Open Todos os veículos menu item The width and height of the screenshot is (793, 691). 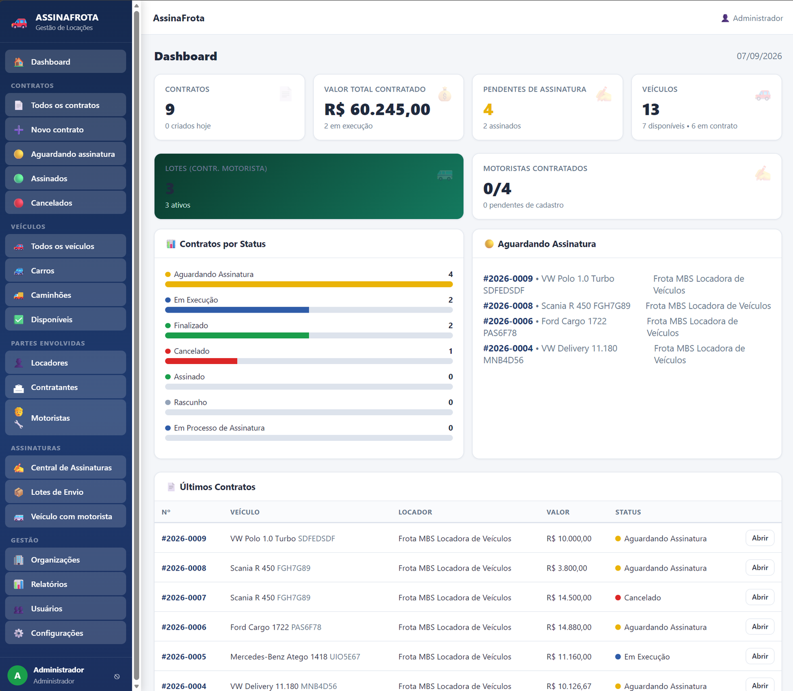pos(65,246)
